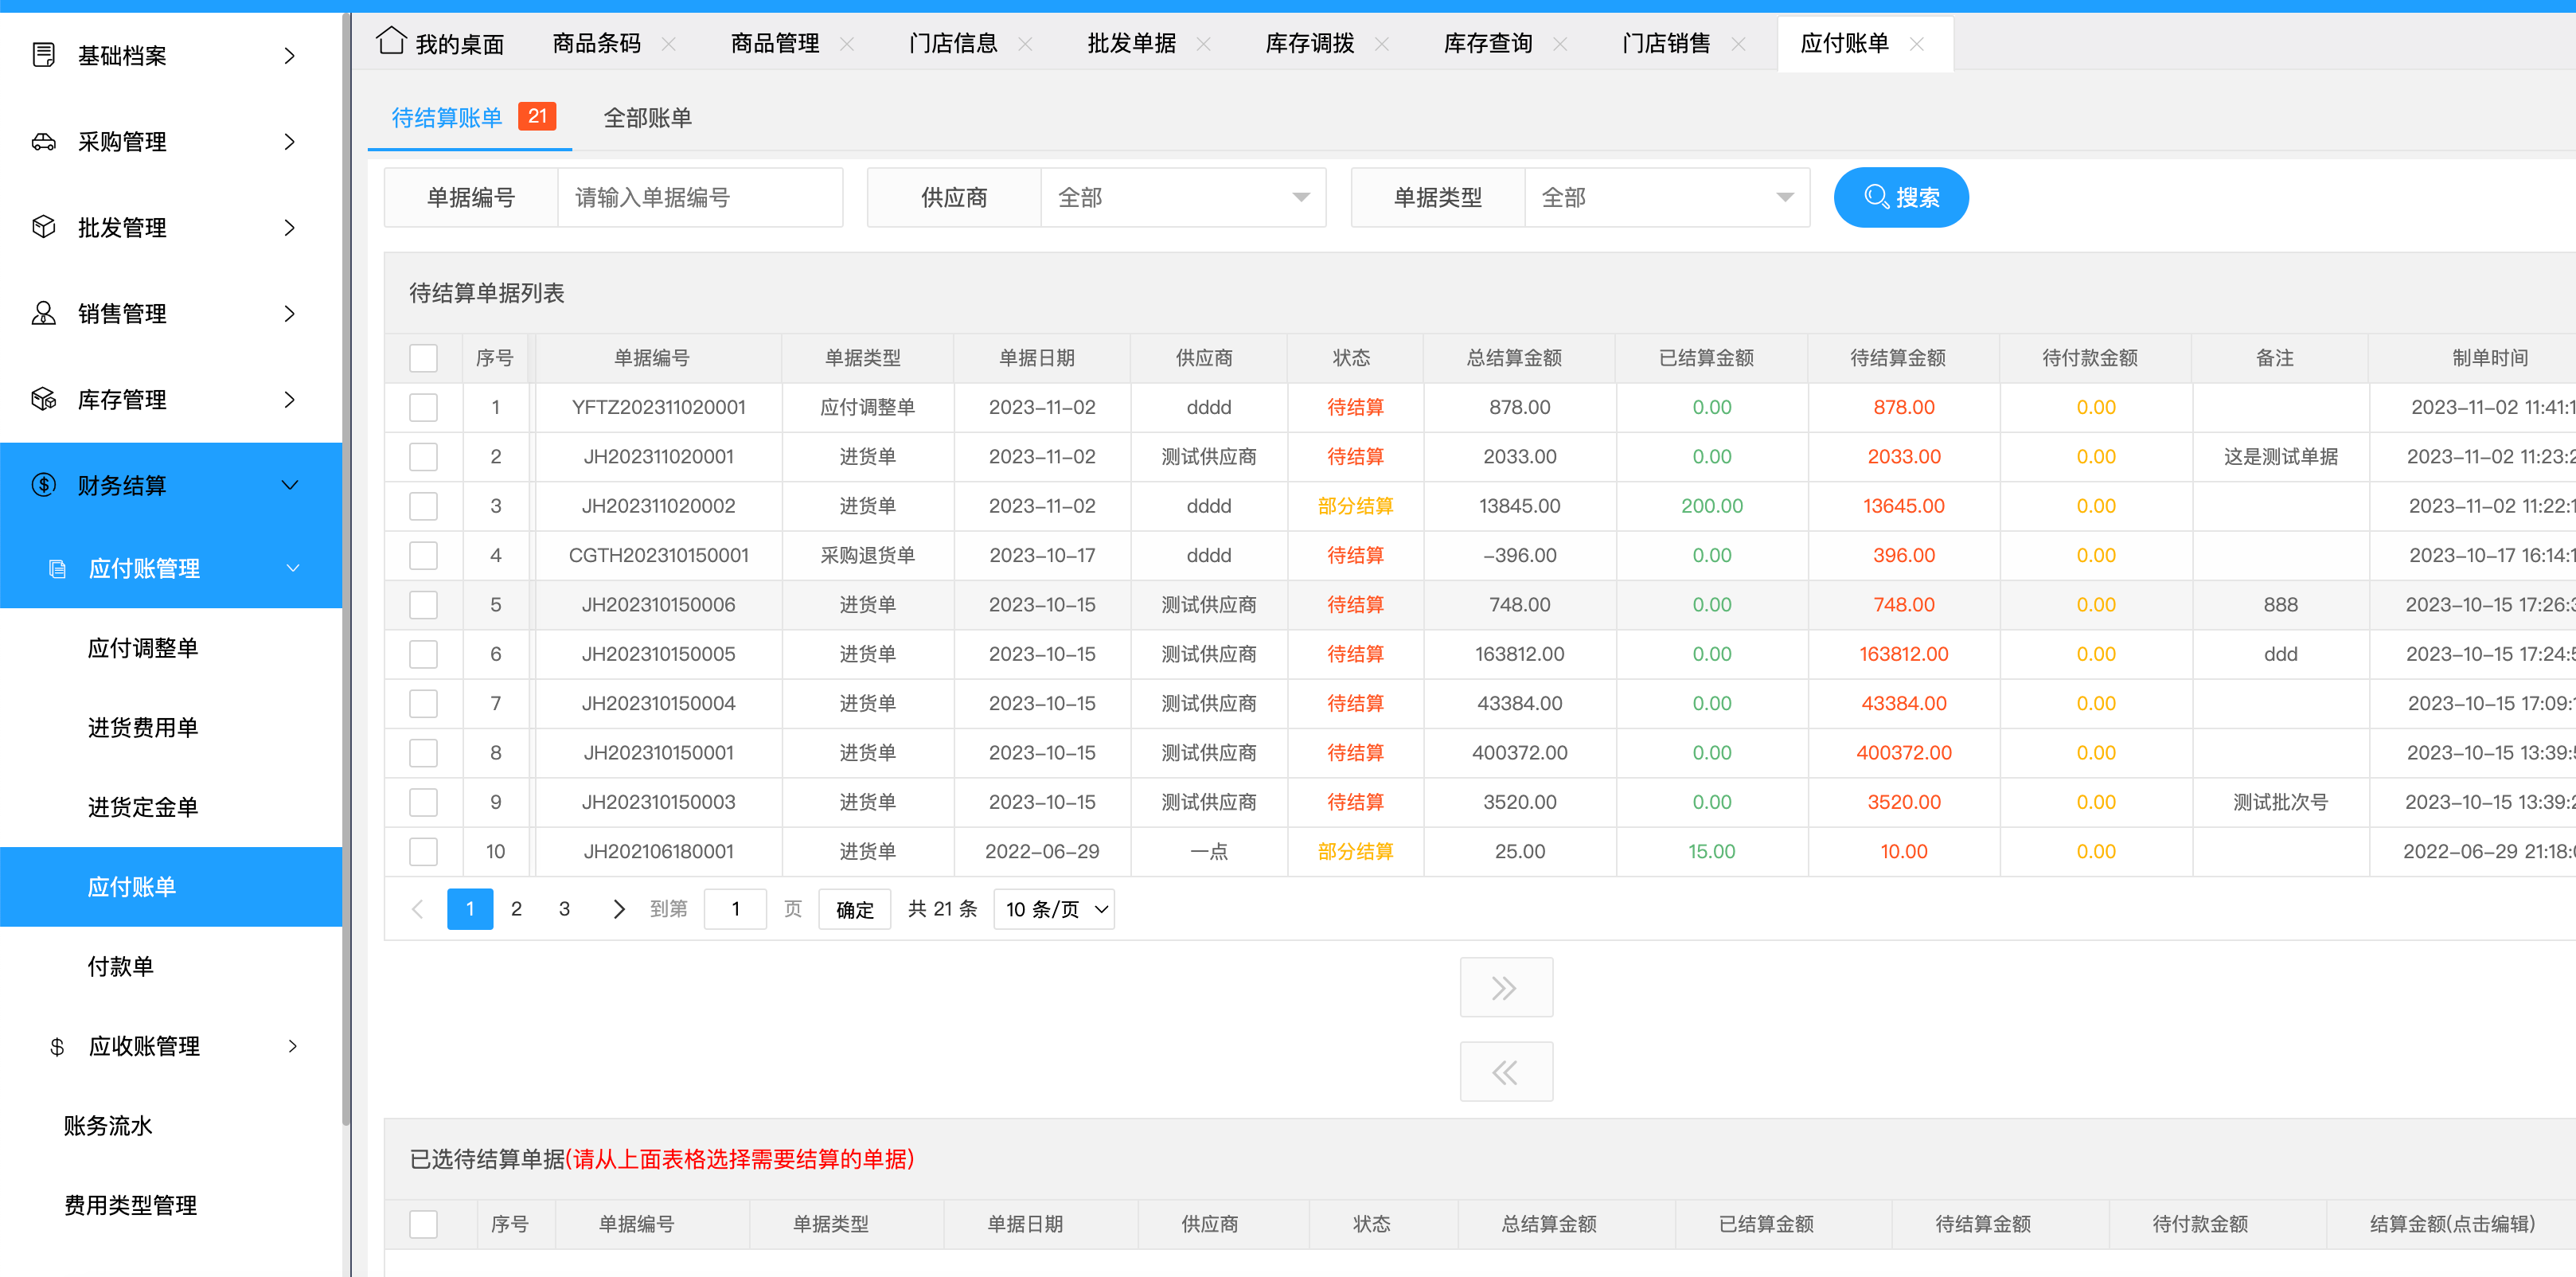Close the 库存查询 tab
Image resolution: width=2576 pixels, height=1277 pixels.
1560,43
